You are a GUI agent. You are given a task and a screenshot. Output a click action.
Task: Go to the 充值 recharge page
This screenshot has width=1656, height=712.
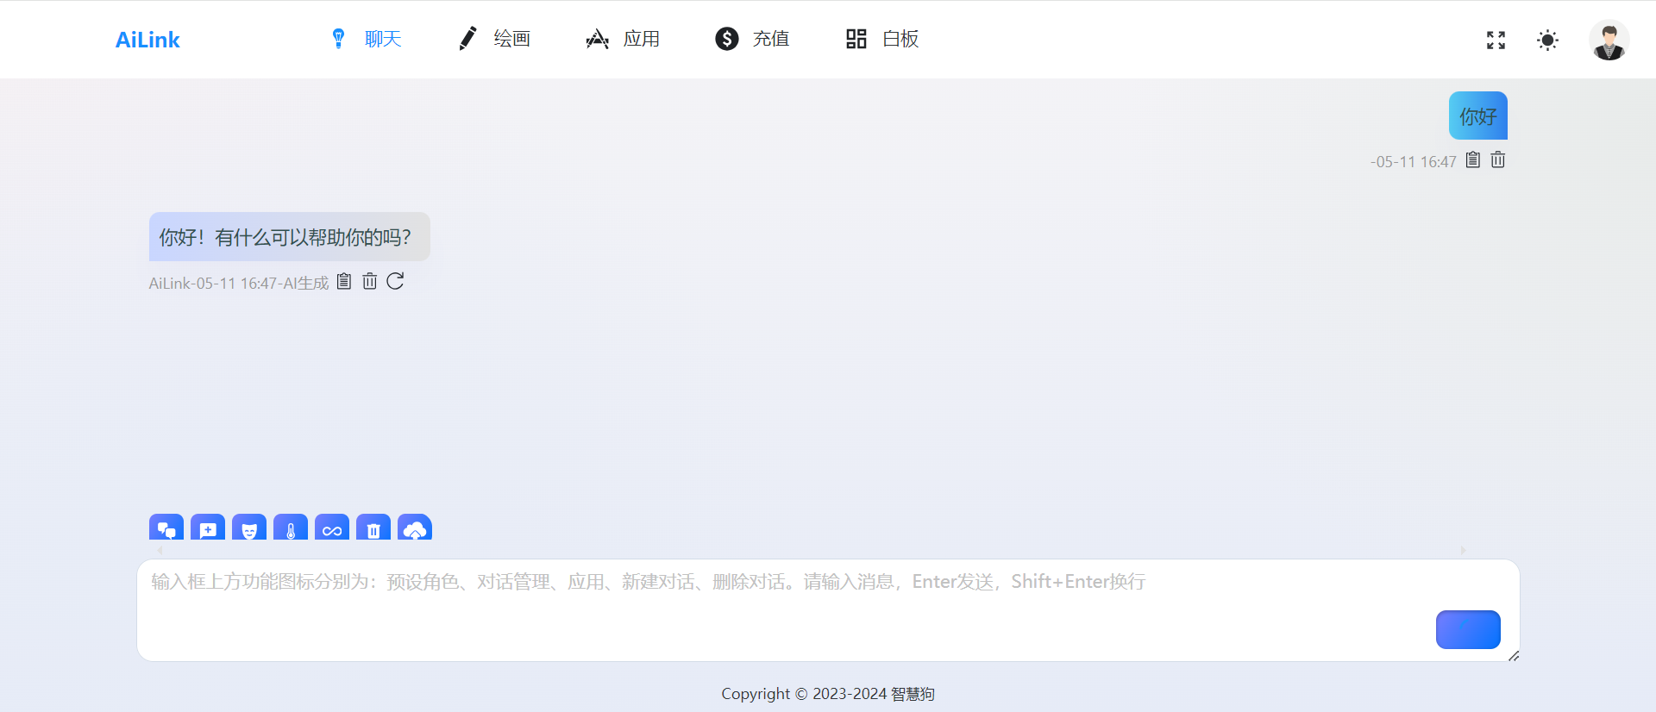click(752, 39)
